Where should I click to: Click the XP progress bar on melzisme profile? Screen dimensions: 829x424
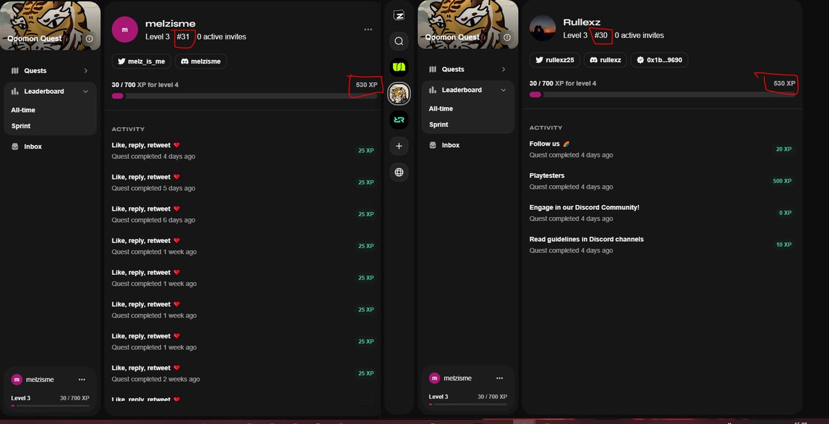(245, 96)
